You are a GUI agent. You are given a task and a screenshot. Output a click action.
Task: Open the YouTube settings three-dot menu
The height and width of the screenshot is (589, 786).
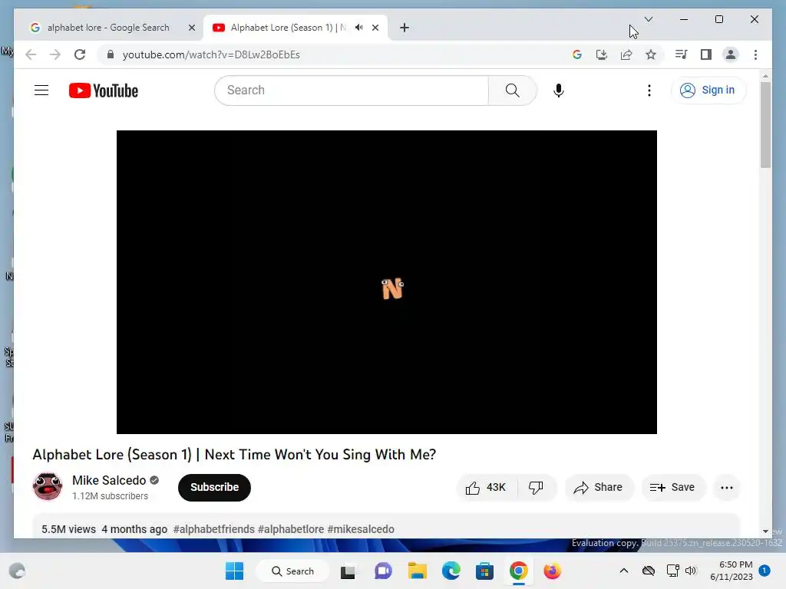pyautogui.click(x=649, y=90)
